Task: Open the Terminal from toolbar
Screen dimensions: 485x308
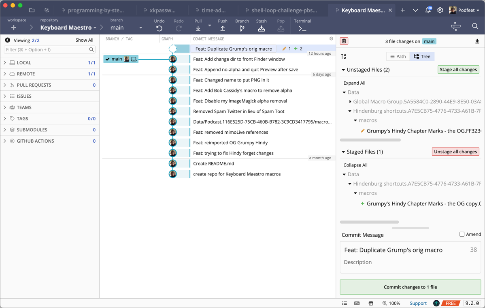Action: tap(302, 28)
